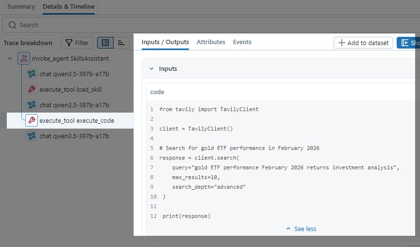Click the search magnifier icon

tap(13, 25)
